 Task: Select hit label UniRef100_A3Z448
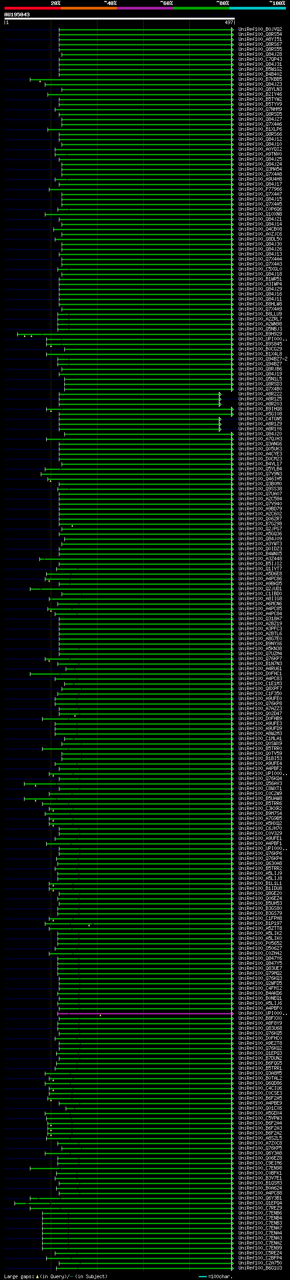pyautogui.click(x=260, y=558)
